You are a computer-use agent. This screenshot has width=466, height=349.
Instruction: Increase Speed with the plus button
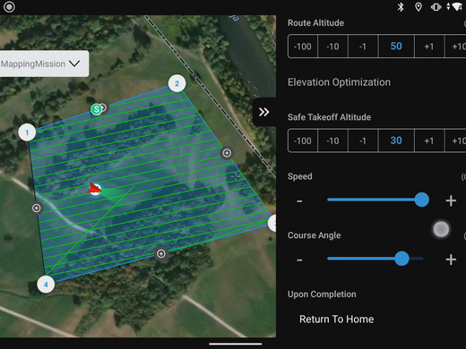coord(451,200)
